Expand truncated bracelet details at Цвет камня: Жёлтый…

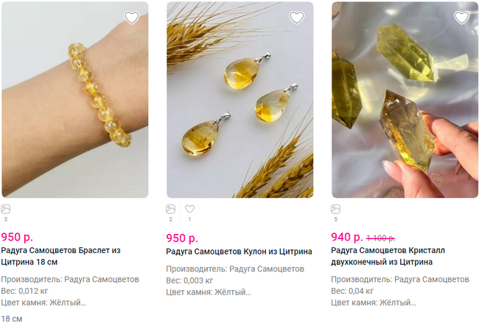click(x=43, y=303)
